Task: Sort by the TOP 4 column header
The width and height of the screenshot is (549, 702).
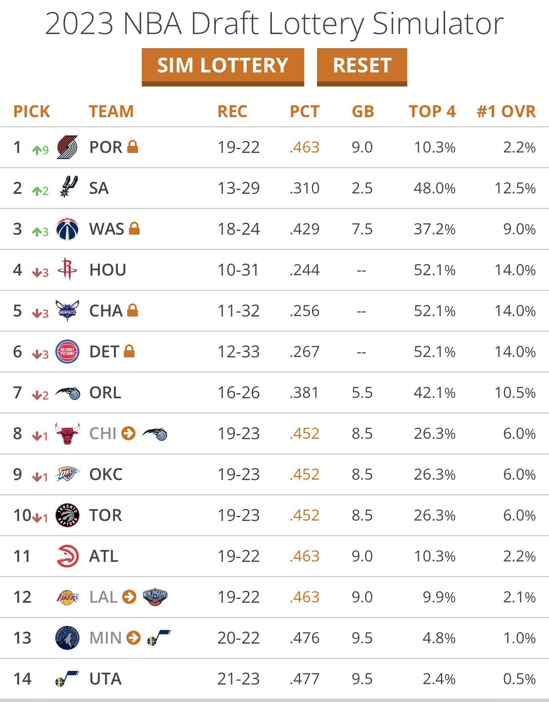Action: (432, 112)
